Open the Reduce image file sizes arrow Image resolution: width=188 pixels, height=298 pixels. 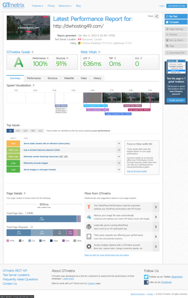coord(156,217)
